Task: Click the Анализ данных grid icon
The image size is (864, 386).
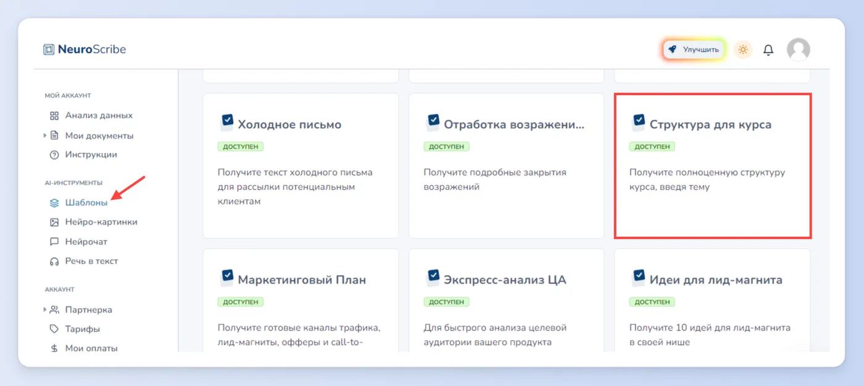Action: [54, 115]
